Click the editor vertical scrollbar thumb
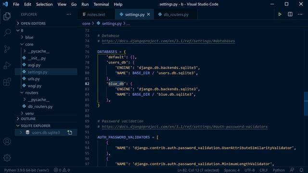The height and width of the screenshot is (173, 308). 306,104
